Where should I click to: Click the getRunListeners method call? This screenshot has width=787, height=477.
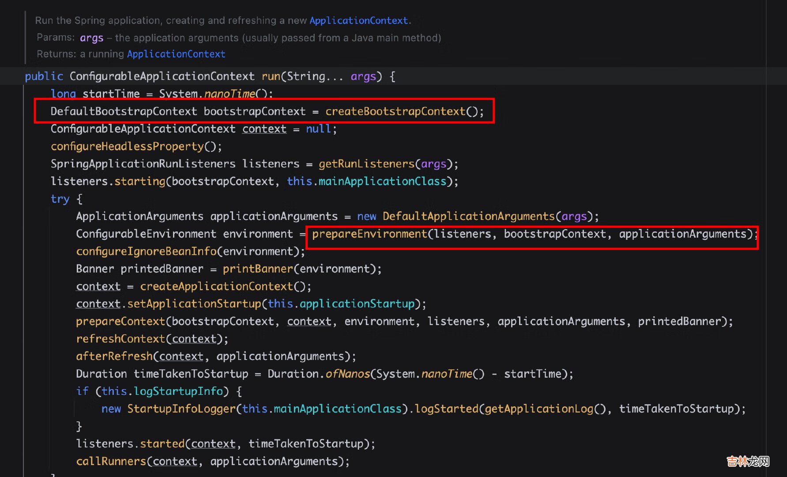click(x=367, y=164)
